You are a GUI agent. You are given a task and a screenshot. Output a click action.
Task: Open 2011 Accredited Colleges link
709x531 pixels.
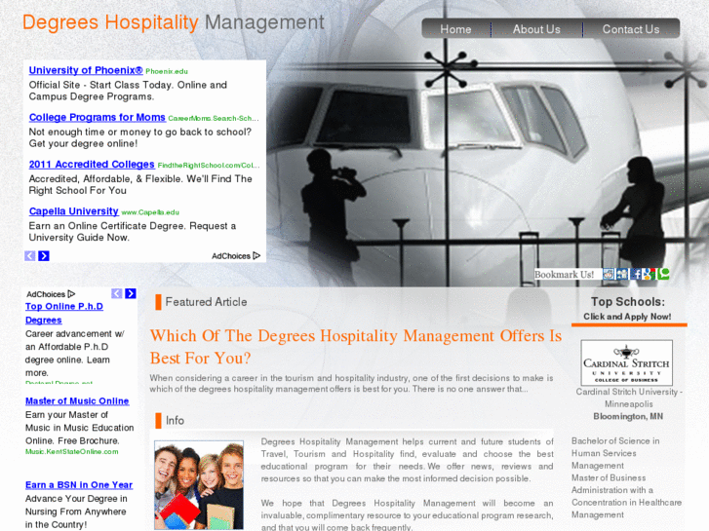click(x=92, y=164)
